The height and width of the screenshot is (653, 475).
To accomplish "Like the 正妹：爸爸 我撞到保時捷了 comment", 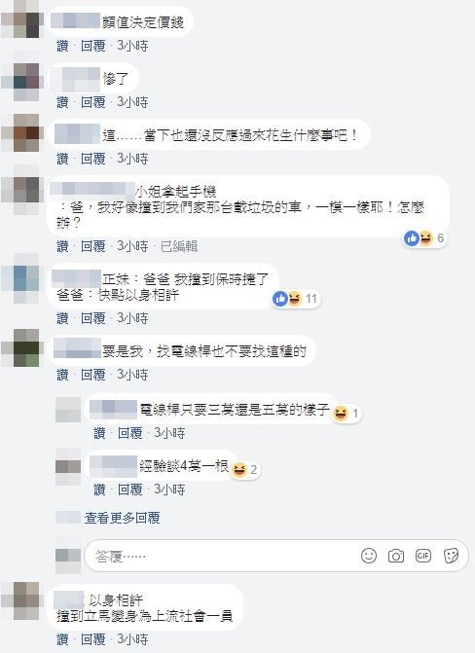I will (x=62, y=318).
